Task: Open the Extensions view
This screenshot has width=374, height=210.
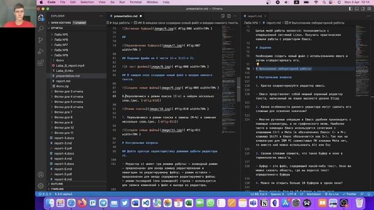Action: click(41, 62)
